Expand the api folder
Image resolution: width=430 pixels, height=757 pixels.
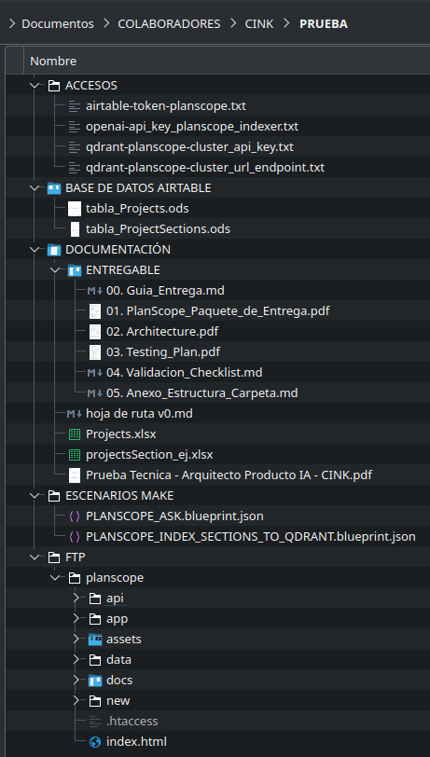pyautogui.click(x=76, y=599)
